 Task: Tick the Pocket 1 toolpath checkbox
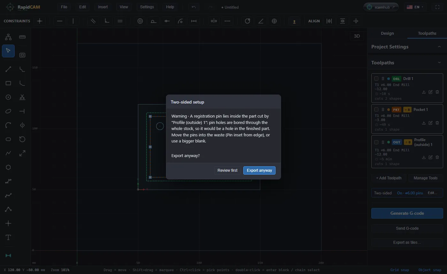[376, 110]
